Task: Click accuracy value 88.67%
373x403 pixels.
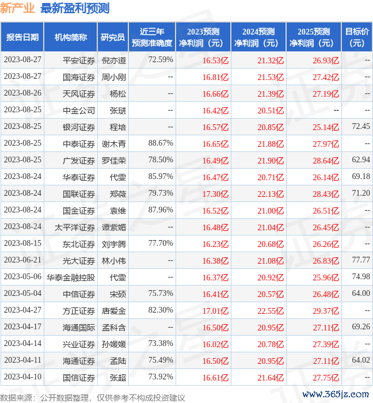Action: coord(161,143)
